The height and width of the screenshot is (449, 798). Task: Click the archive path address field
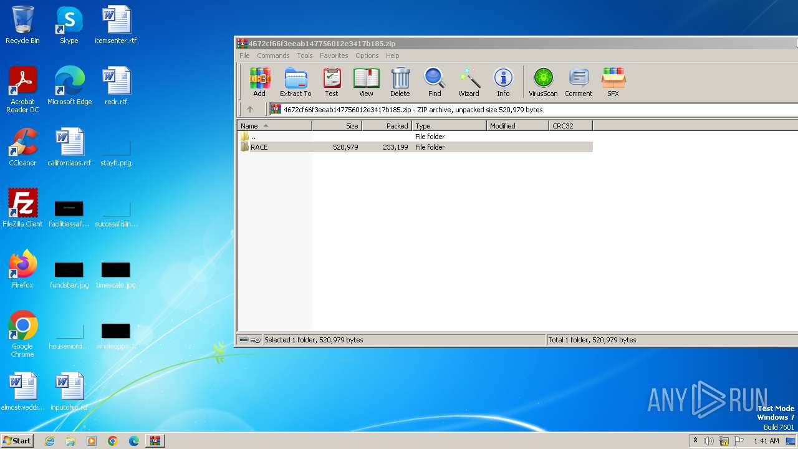[533, 109]
